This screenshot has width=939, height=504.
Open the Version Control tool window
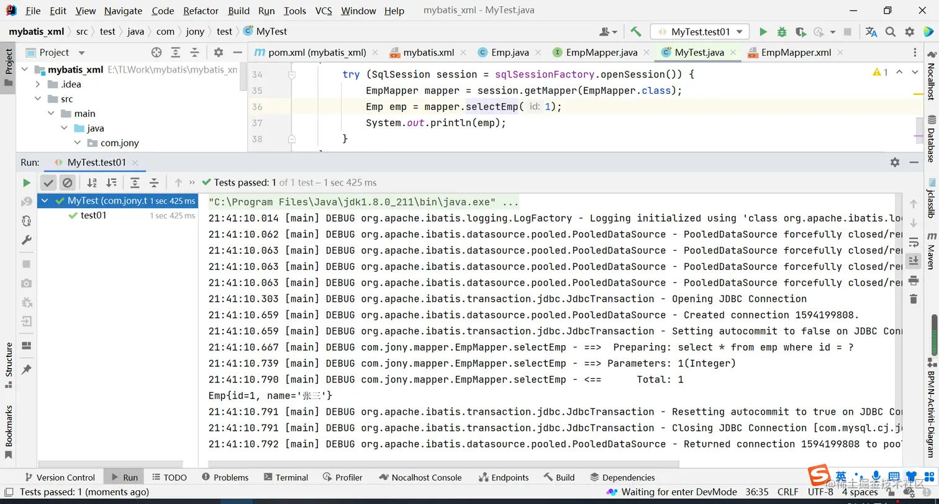(59, 477)
